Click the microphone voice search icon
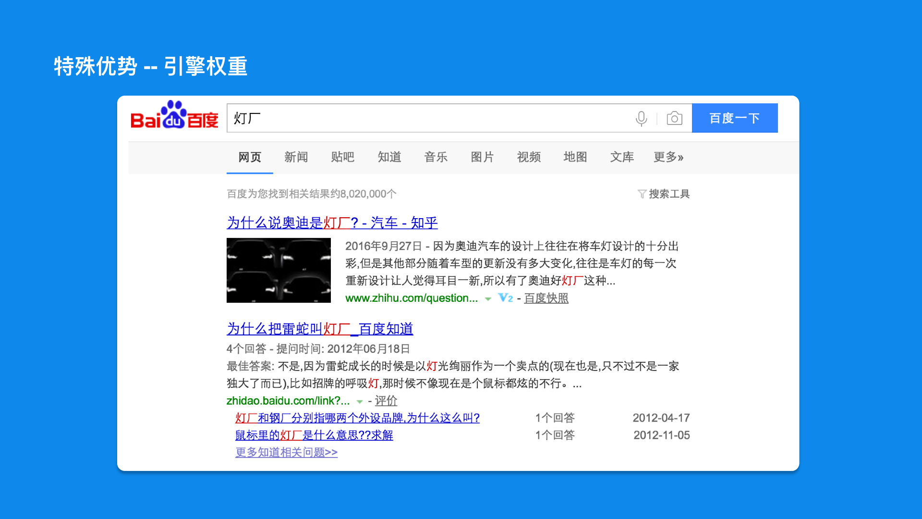This screenshot has width=922, height=519. click(641, 118)
